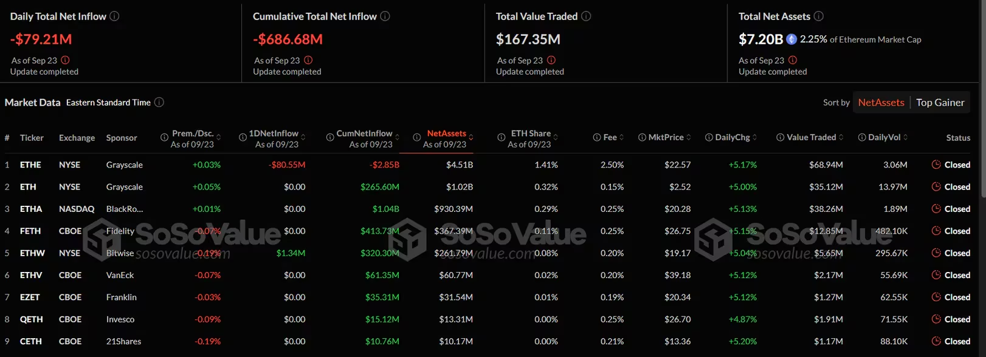The height and width of the screenshot is (357, 986).
Task: Click info icon before Fee header
Action: [x=597, y=138]
